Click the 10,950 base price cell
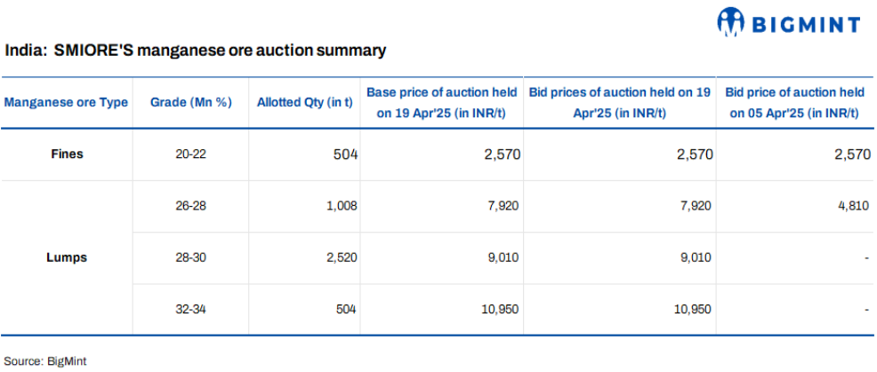This screenshot has height=372, width=877. 500,310
